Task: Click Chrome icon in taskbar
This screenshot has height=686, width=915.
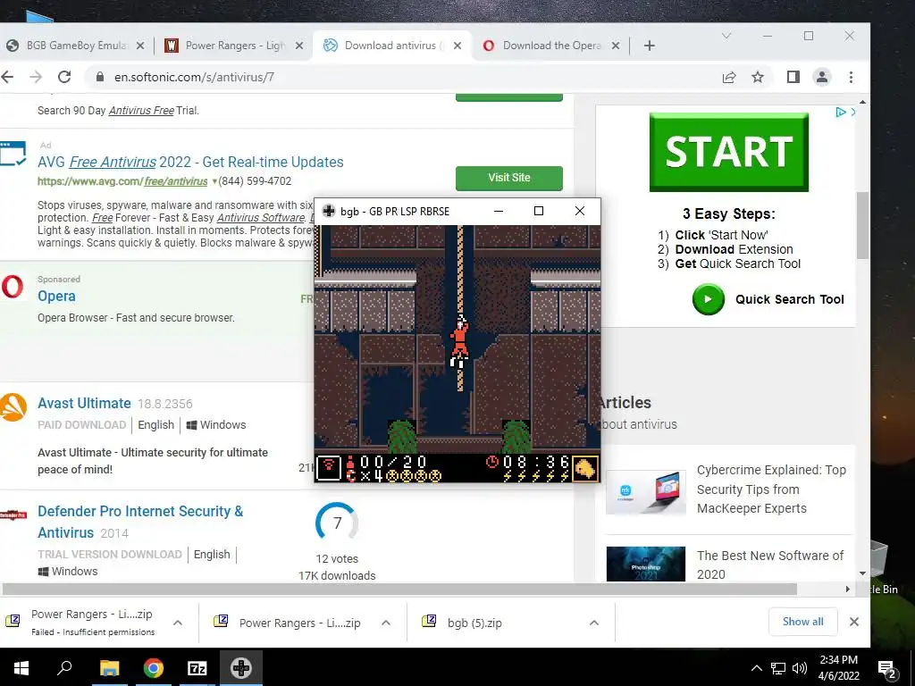Action: pyautogui.click(x=153, y=668)
